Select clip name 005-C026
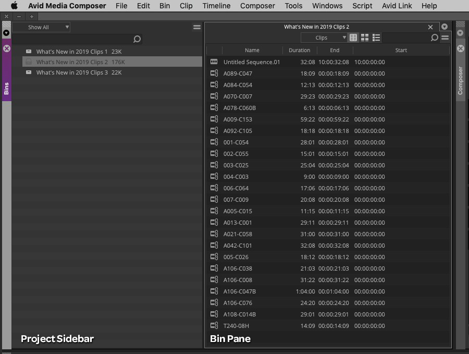The width and height of the screenshot is (469, 354). click(236, 257)
